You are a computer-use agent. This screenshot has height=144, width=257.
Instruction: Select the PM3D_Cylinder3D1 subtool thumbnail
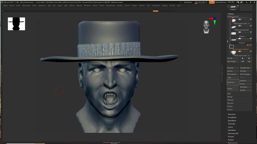(234, 27)
